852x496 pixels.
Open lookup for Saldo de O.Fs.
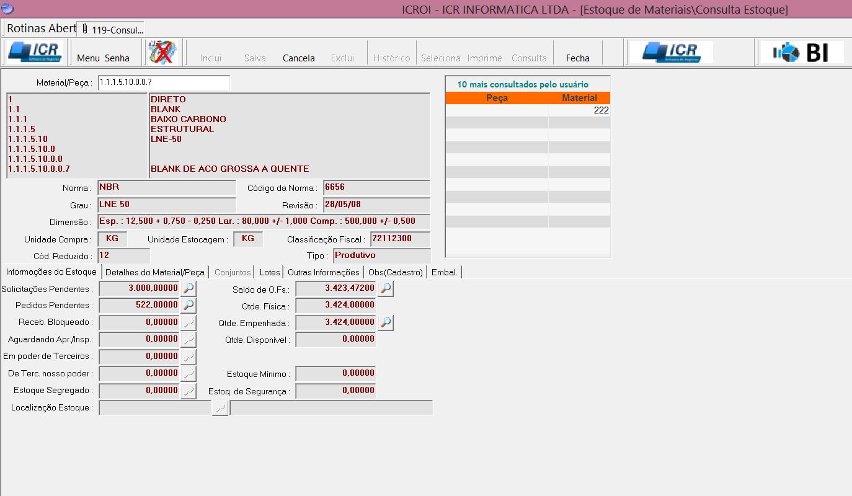[x=386, y=288]
